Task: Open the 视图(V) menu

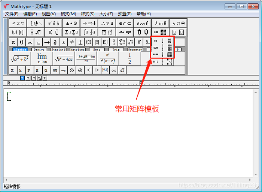Action: (49, 14)
